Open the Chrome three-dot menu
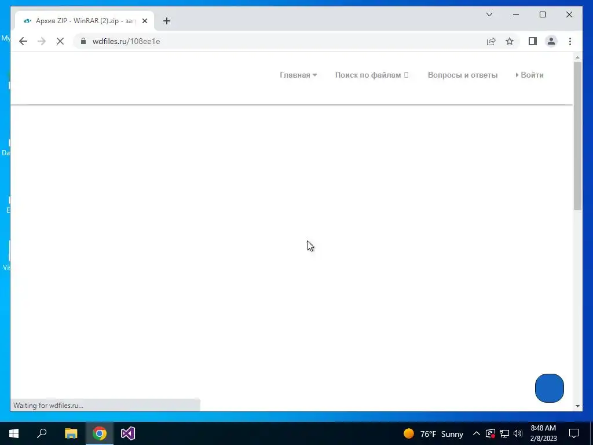 pyautogui.click(x=570, y=41)
